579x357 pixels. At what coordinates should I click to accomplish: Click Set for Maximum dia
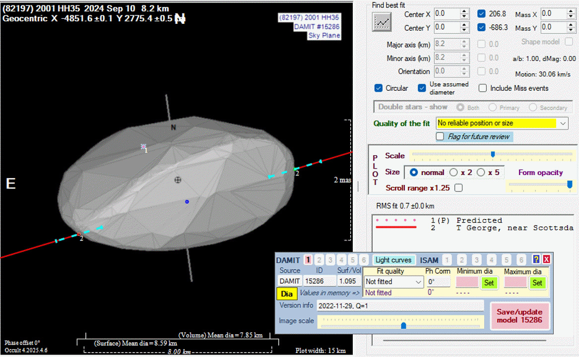coord(537,282)
